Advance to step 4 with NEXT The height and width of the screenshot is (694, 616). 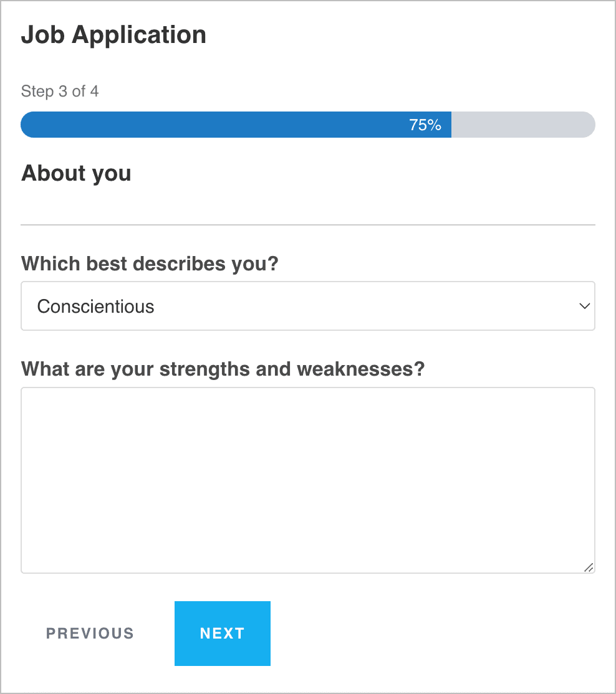222,633
